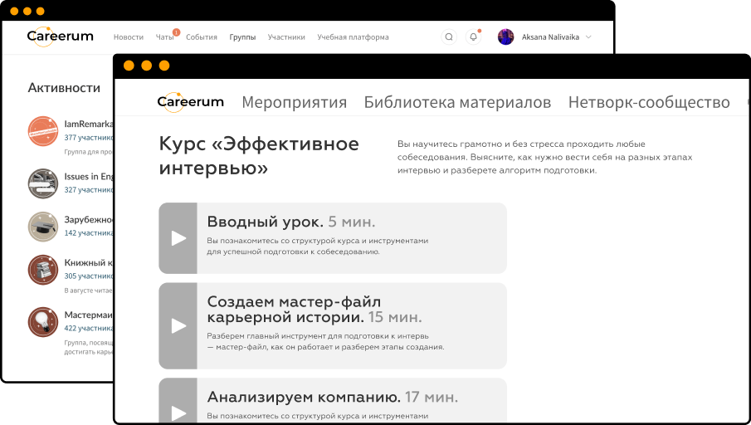Click the lightbulb Мастермайнд group avatar
751x425 pixels.
[x=42, y=321]
